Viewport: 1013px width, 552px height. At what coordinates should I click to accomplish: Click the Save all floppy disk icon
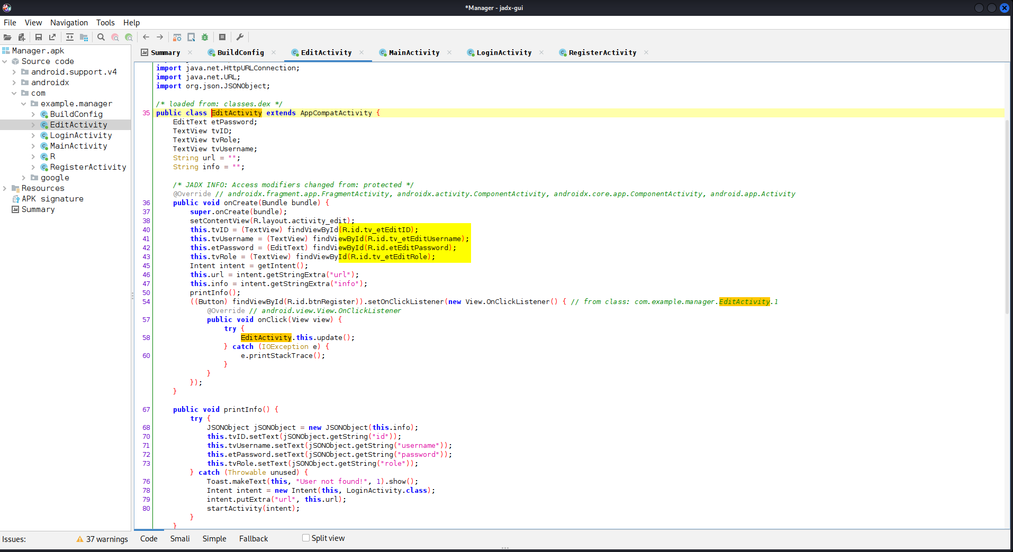39,37
